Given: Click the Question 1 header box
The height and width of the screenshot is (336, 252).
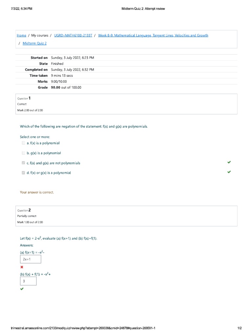Looking at the screenshot, I should 126,104.
